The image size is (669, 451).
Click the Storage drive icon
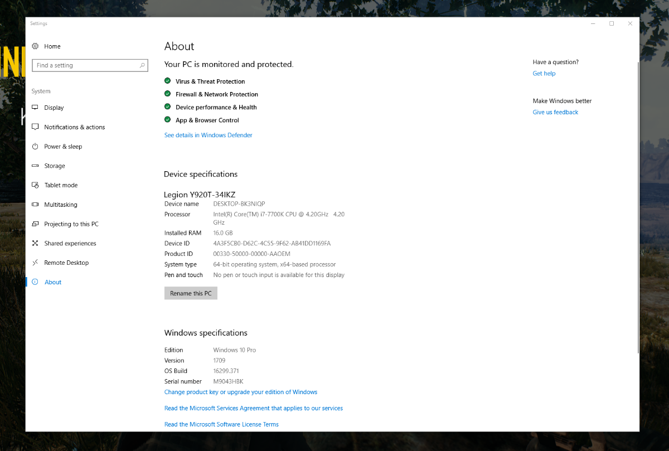[35, 166]
